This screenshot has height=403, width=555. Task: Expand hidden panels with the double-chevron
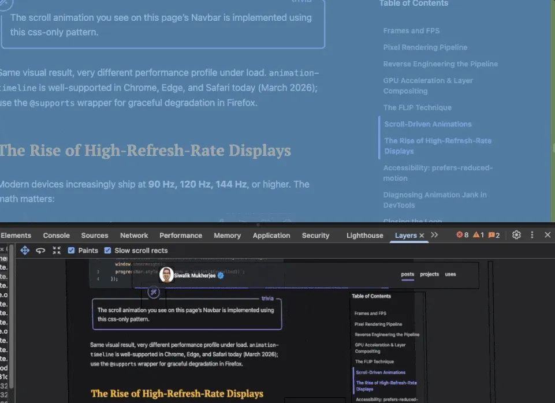pos(434,235)
